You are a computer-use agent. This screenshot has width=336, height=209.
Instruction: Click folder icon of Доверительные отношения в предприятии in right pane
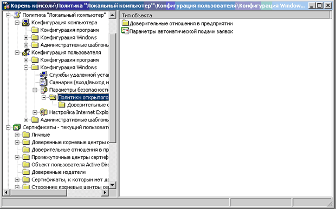125,23
